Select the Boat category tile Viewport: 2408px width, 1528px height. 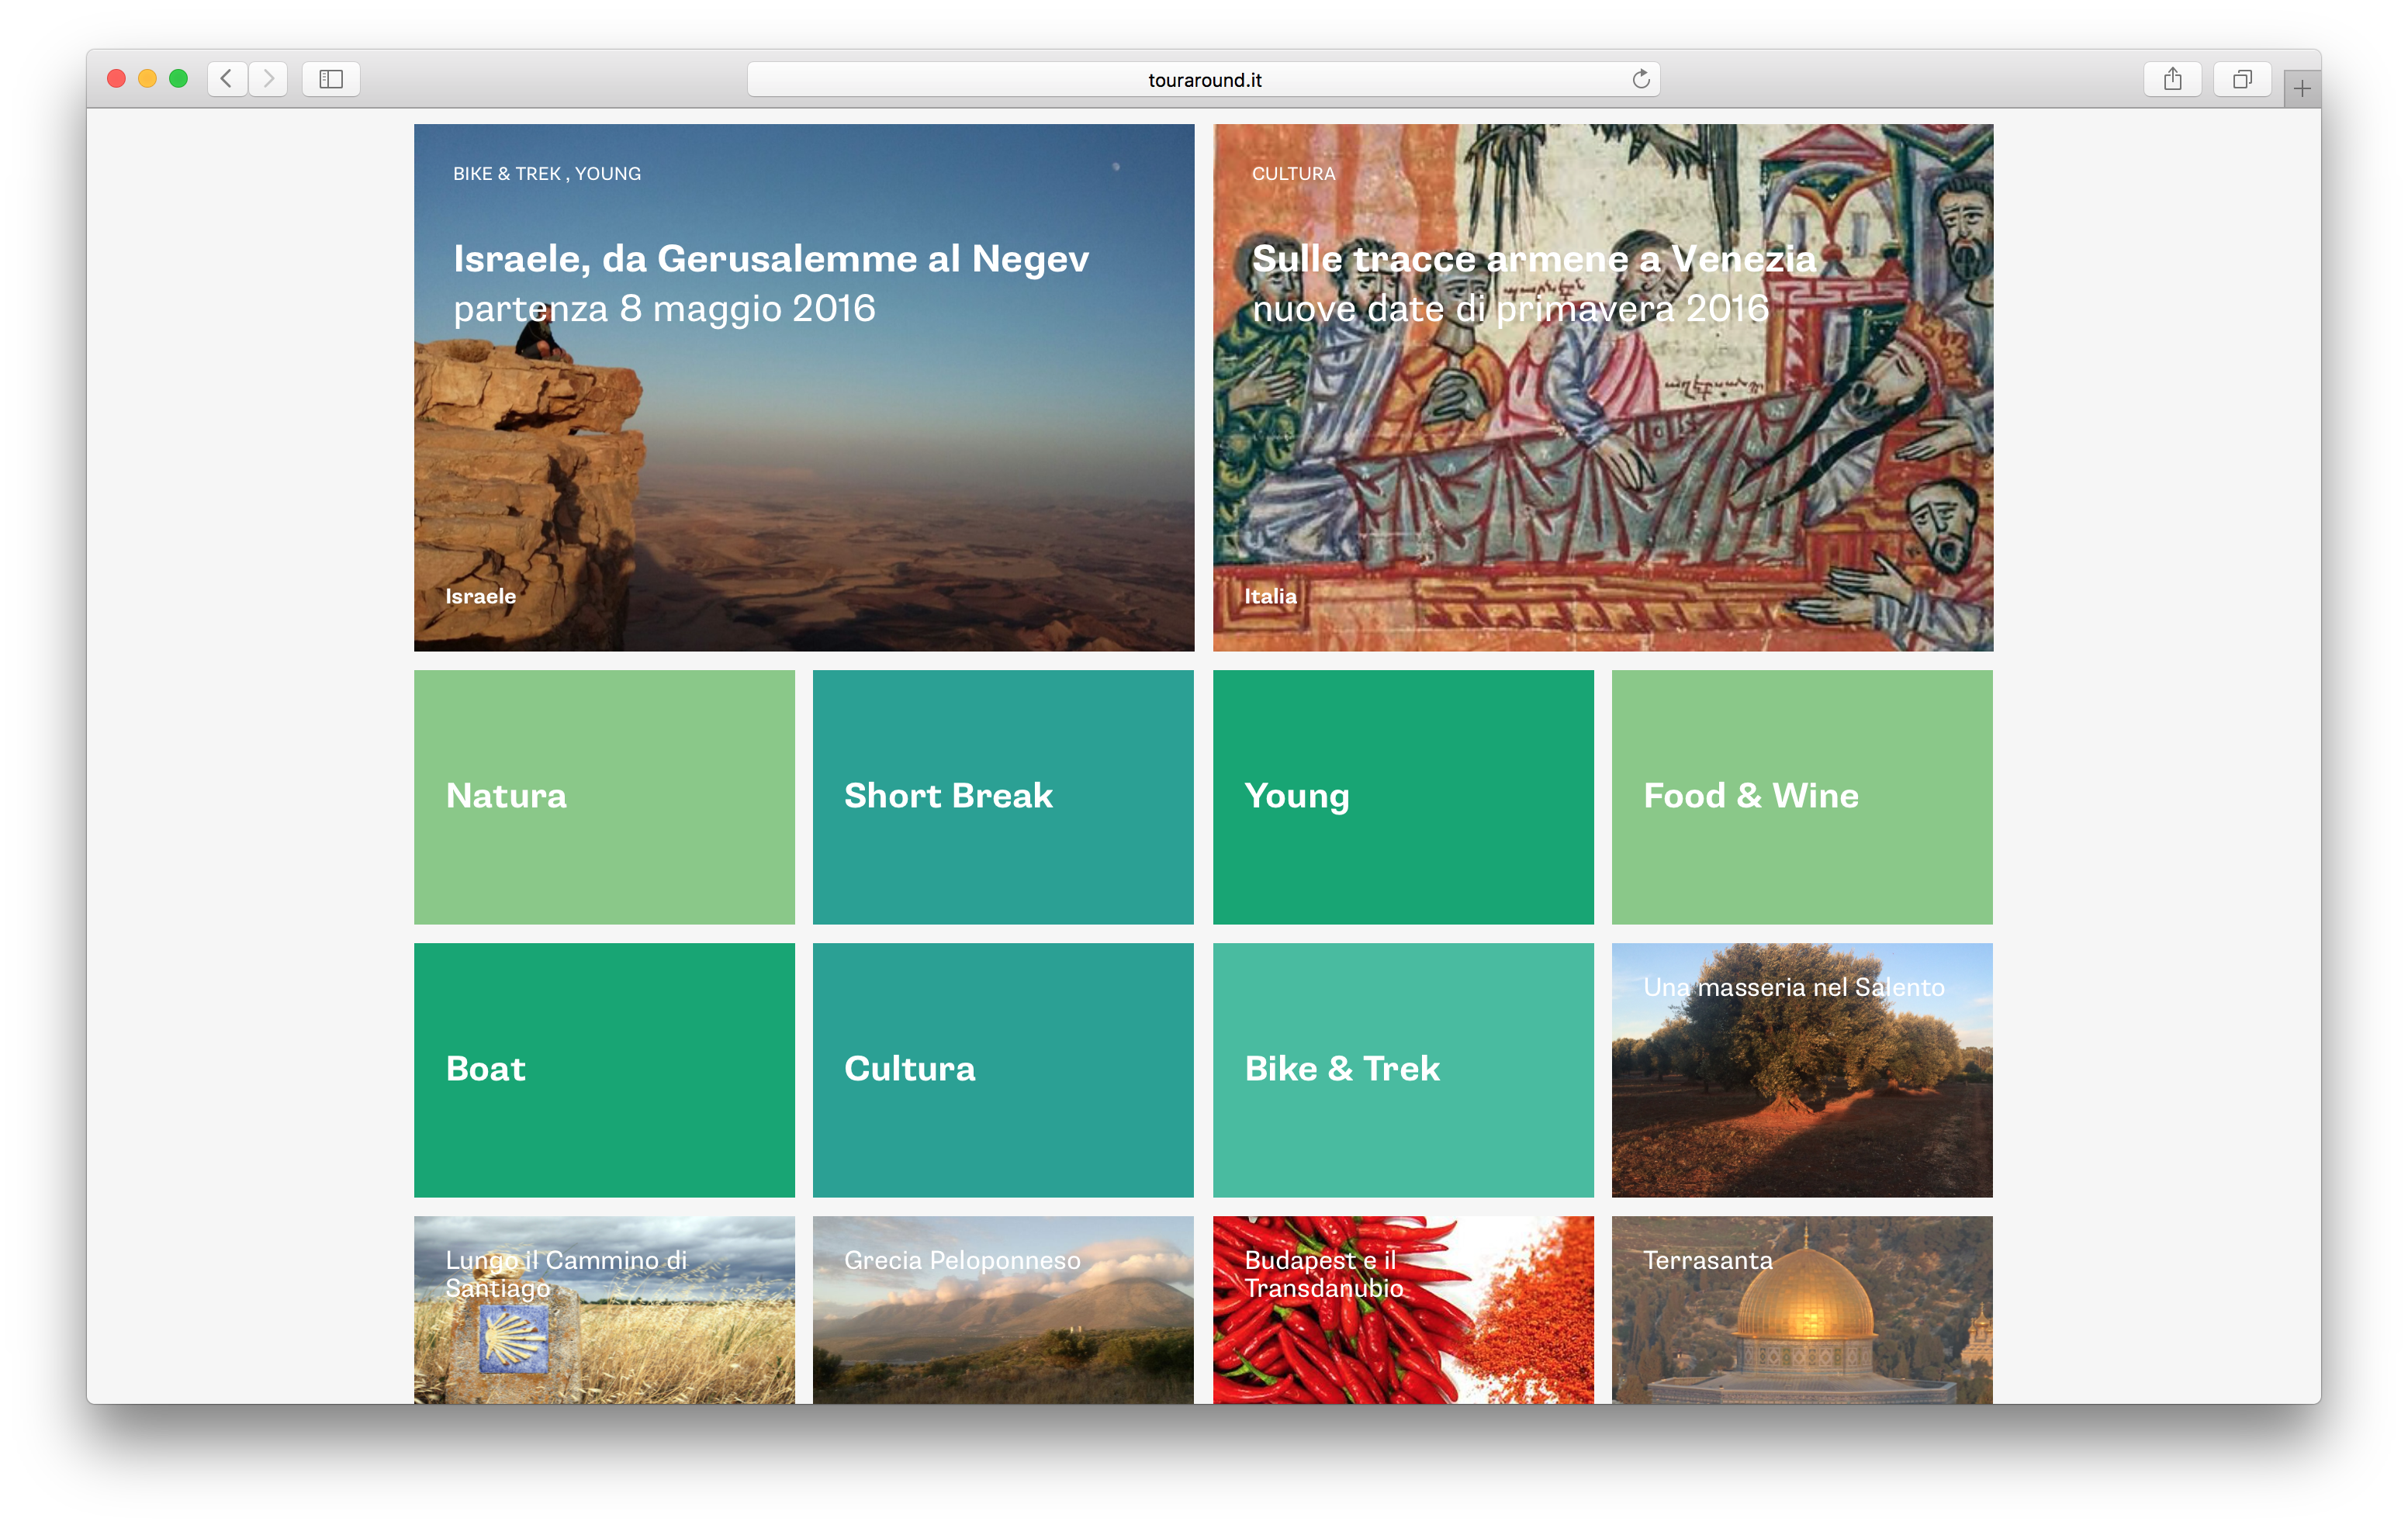[x=604, y=1070]
